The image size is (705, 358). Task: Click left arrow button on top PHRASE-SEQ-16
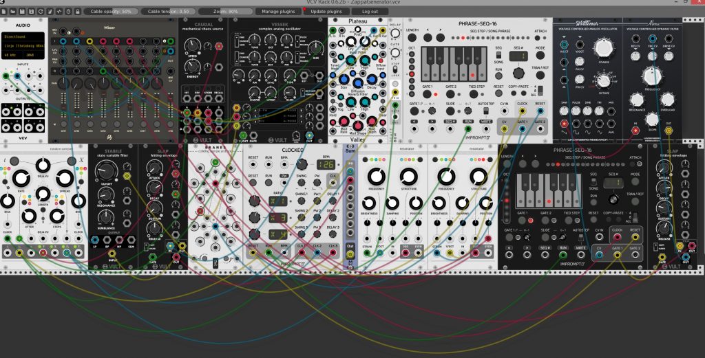(x=428, y=39)
